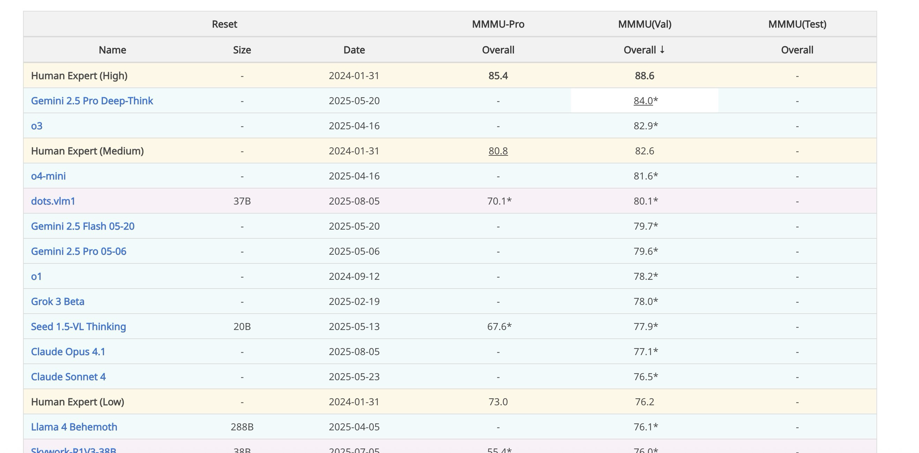Image resolution: width=919 pixels, height=453 pixels.
Task: Click the Reset header button
Action: point(224,24)
